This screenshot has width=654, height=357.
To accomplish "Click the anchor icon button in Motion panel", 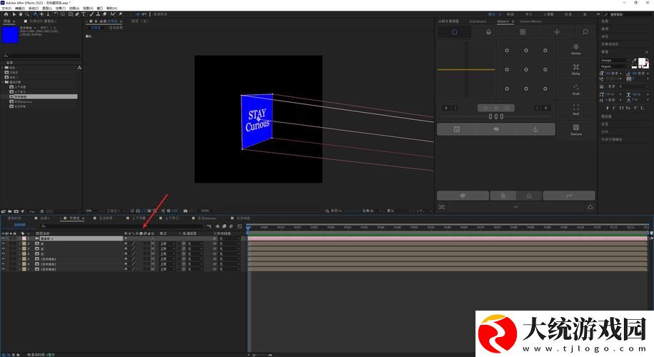I will [535, 129].
